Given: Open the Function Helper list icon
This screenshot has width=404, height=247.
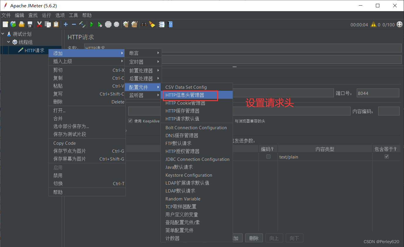Looking at the screenshot, I should [162, 24].
